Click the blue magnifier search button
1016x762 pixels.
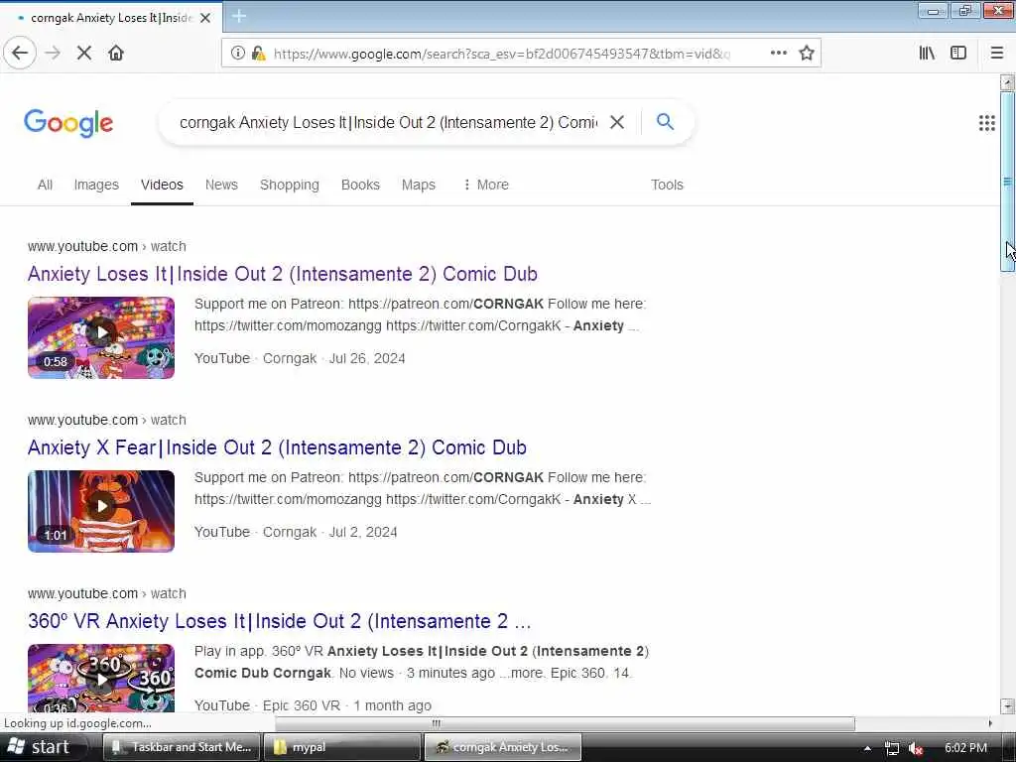point(666,121)
